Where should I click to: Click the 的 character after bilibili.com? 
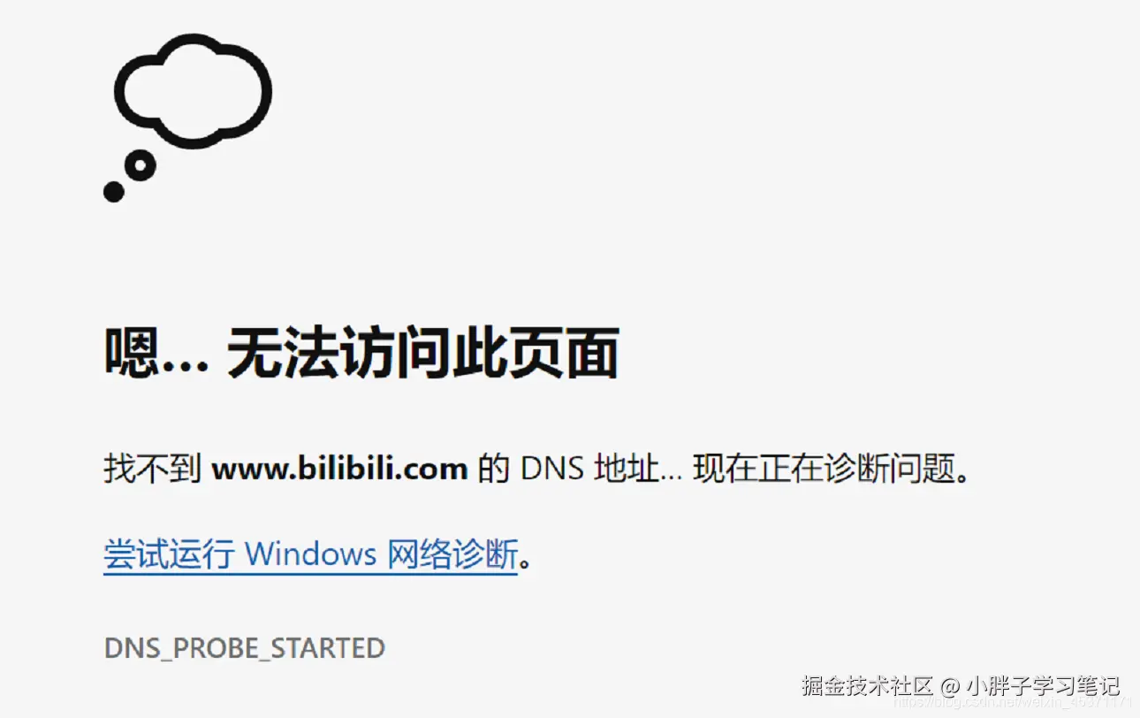pos(494,469)
